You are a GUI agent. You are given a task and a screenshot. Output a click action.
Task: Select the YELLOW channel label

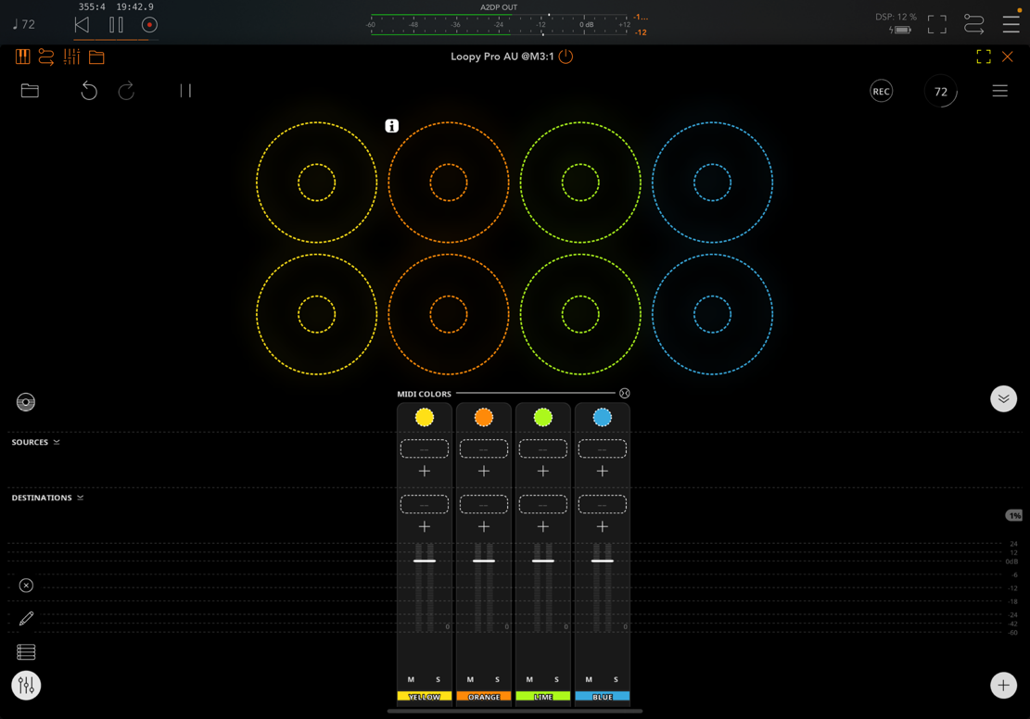point(425,697)
